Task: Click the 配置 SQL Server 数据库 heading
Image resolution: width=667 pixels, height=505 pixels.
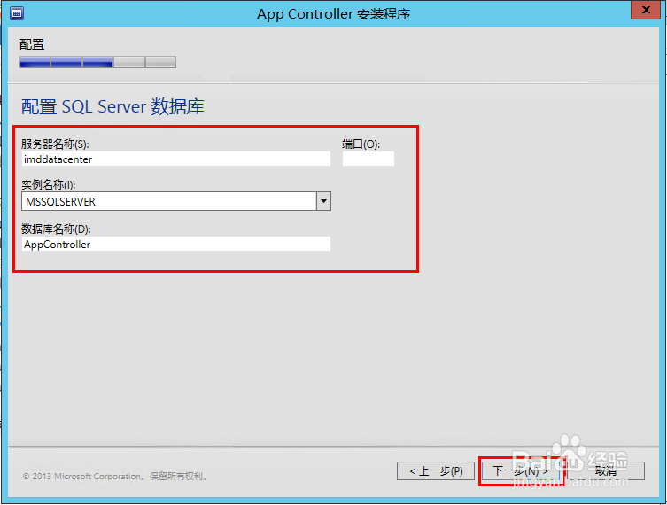Action: 112,106
